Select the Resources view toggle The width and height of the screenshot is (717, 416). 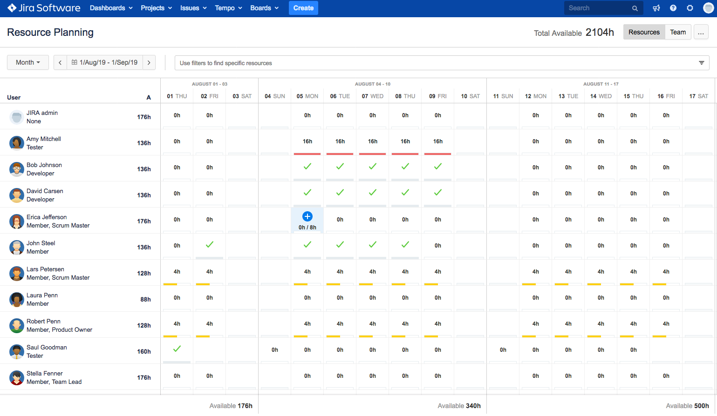[644, 32]
